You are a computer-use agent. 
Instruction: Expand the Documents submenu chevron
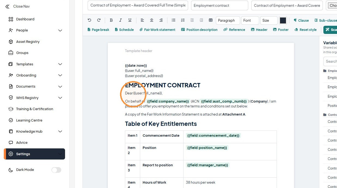[x=60, y=87]
